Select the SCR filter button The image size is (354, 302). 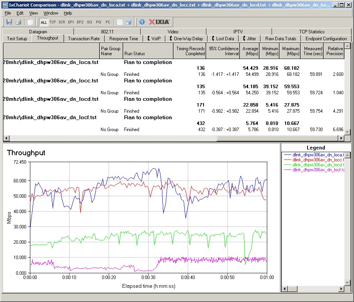coord(62,22)
